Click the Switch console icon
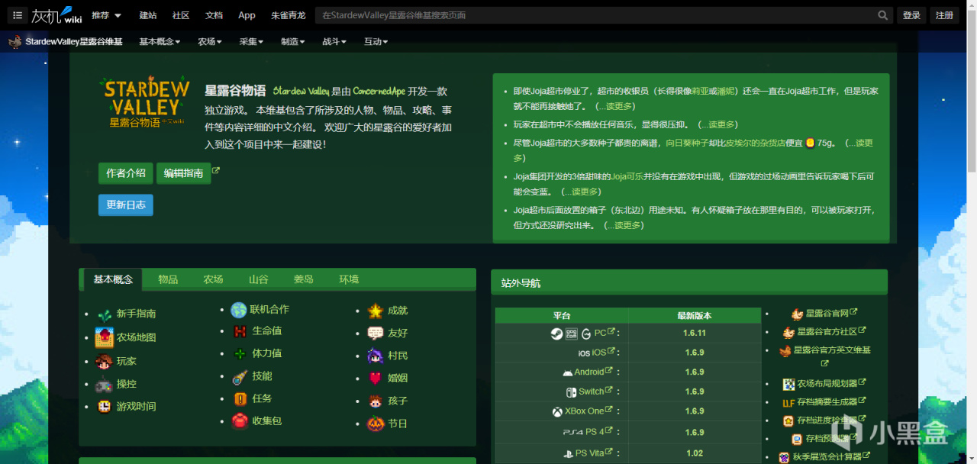977x464 pixels. click(x=571, y=392)
